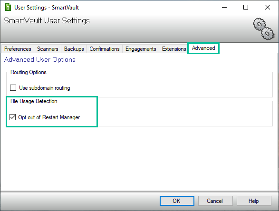Click the File Usage Detection group label
This screenshot has height=211, width=279.
tap(34, 101)
